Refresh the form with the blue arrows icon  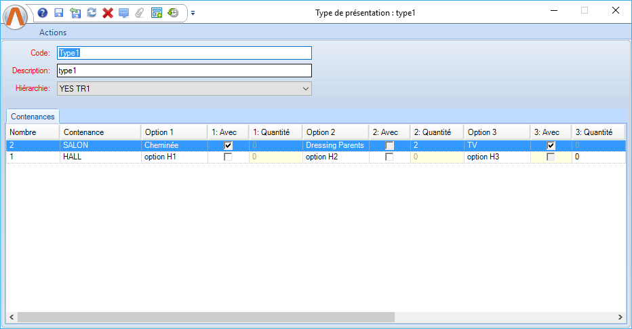click(92, 12)
